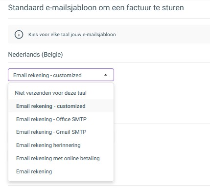Select 'Niet verzenden voor deze taal' option

point(61,93)
